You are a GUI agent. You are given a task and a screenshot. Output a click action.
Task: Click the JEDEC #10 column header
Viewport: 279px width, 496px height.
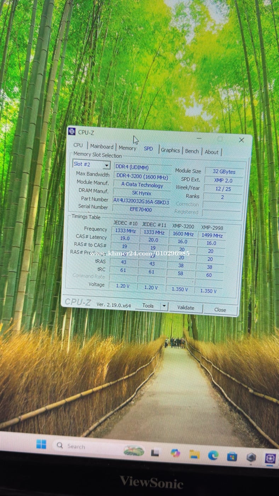click(125, 223)
